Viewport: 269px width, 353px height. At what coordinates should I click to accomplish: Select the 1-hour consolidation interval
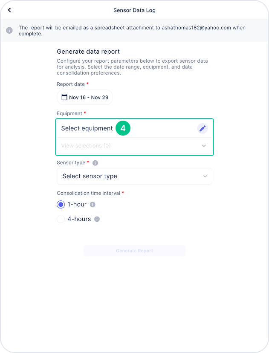61,204
